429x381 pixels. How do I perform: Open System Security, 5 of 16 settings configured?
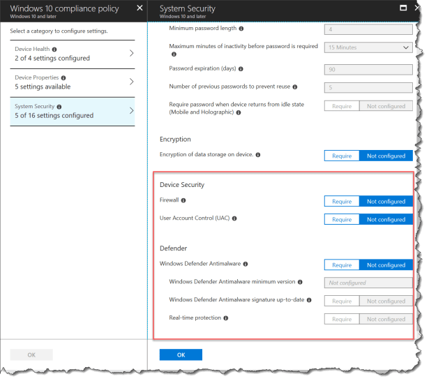coord(73,112)
